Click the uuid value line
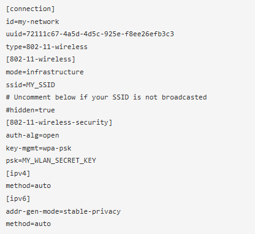The width and height of the screenshot is (255, 234). [90, 34]
